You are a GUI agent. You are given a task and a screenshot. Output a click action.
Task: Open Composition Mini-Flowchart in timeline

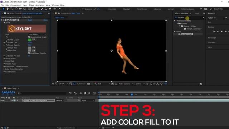click(x=70, y=93)
